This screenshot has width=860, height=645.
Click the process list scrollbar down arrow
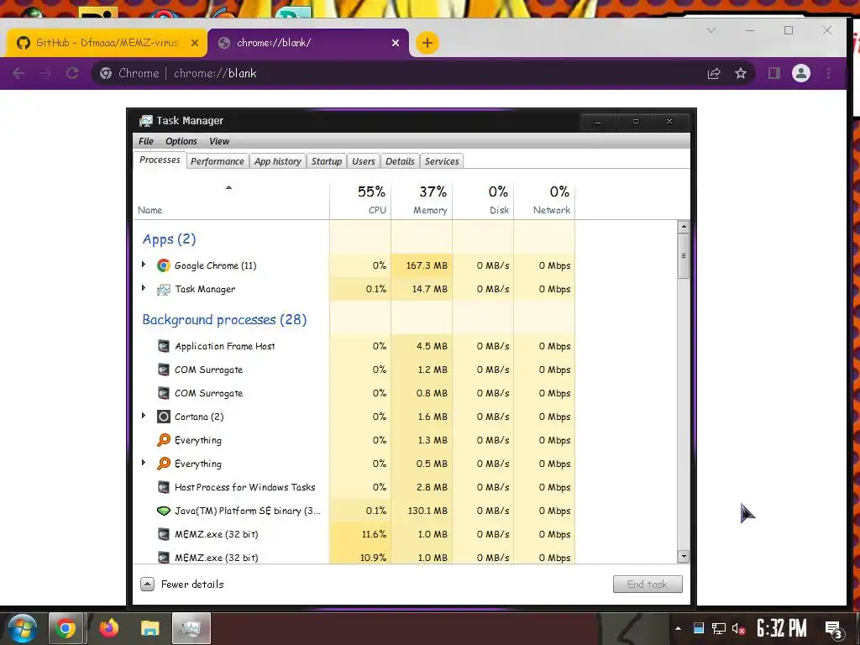pyautogui.click(x=684, y=556)
